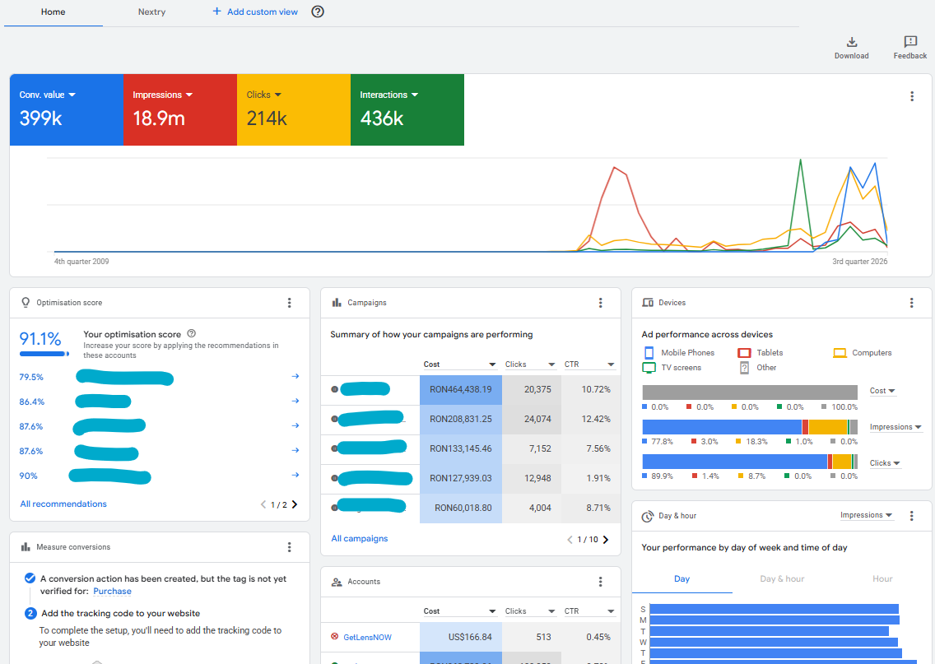Open three-dot menu on Campaigns card
This screenshot has width=935, height=664.
pos(601,303)
